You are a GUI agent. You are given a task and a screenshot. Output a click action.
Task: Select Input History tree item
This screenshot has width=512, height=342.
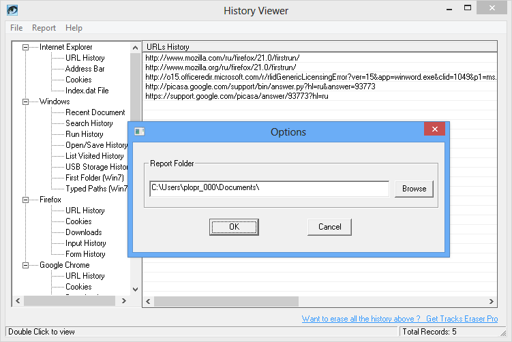(85, 243)
